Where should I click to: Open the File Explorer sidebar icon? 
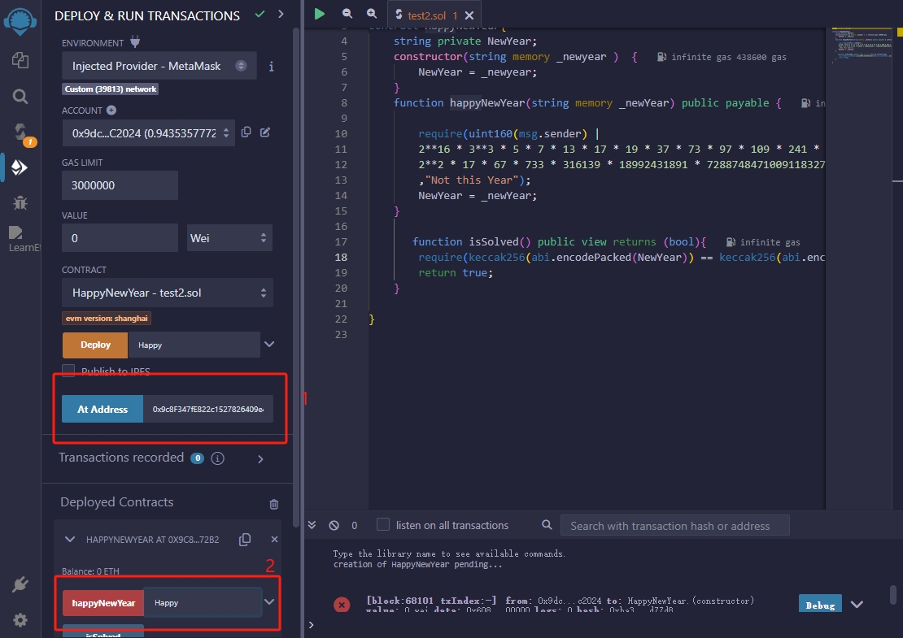(x=20, y=60)
